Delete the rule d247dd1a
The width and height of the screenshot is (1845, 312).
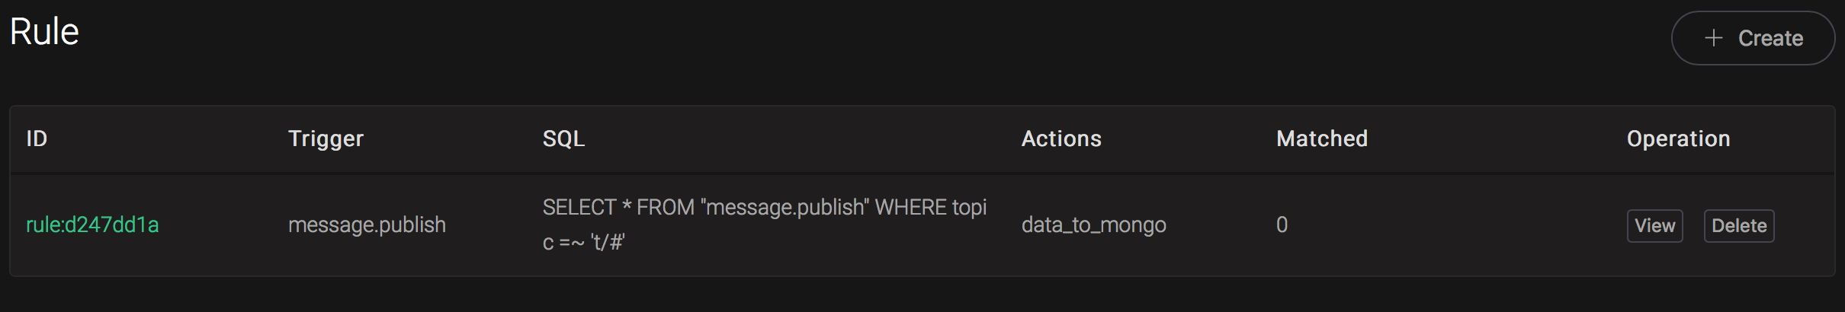coord(1738,226)
